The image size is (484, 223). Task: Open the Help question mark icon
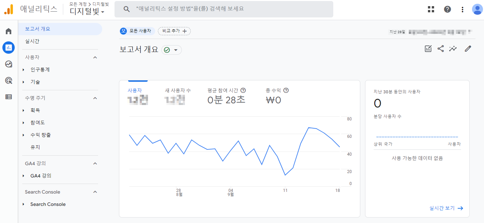point(447,9)
